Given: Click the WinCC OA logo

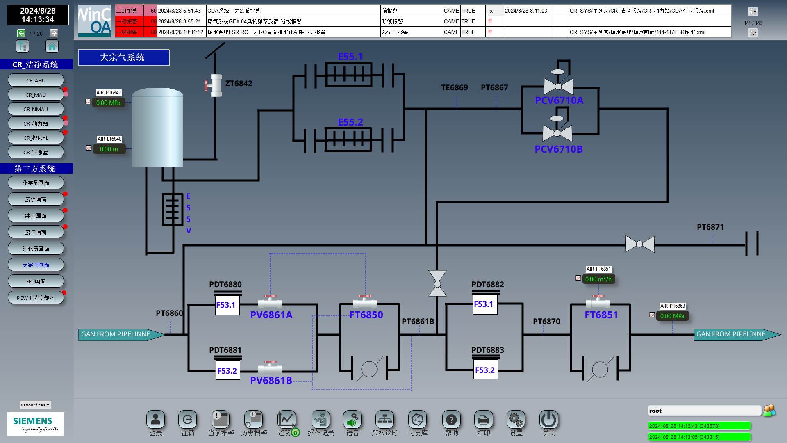Looking at the screenshot, I should (94, 21).
